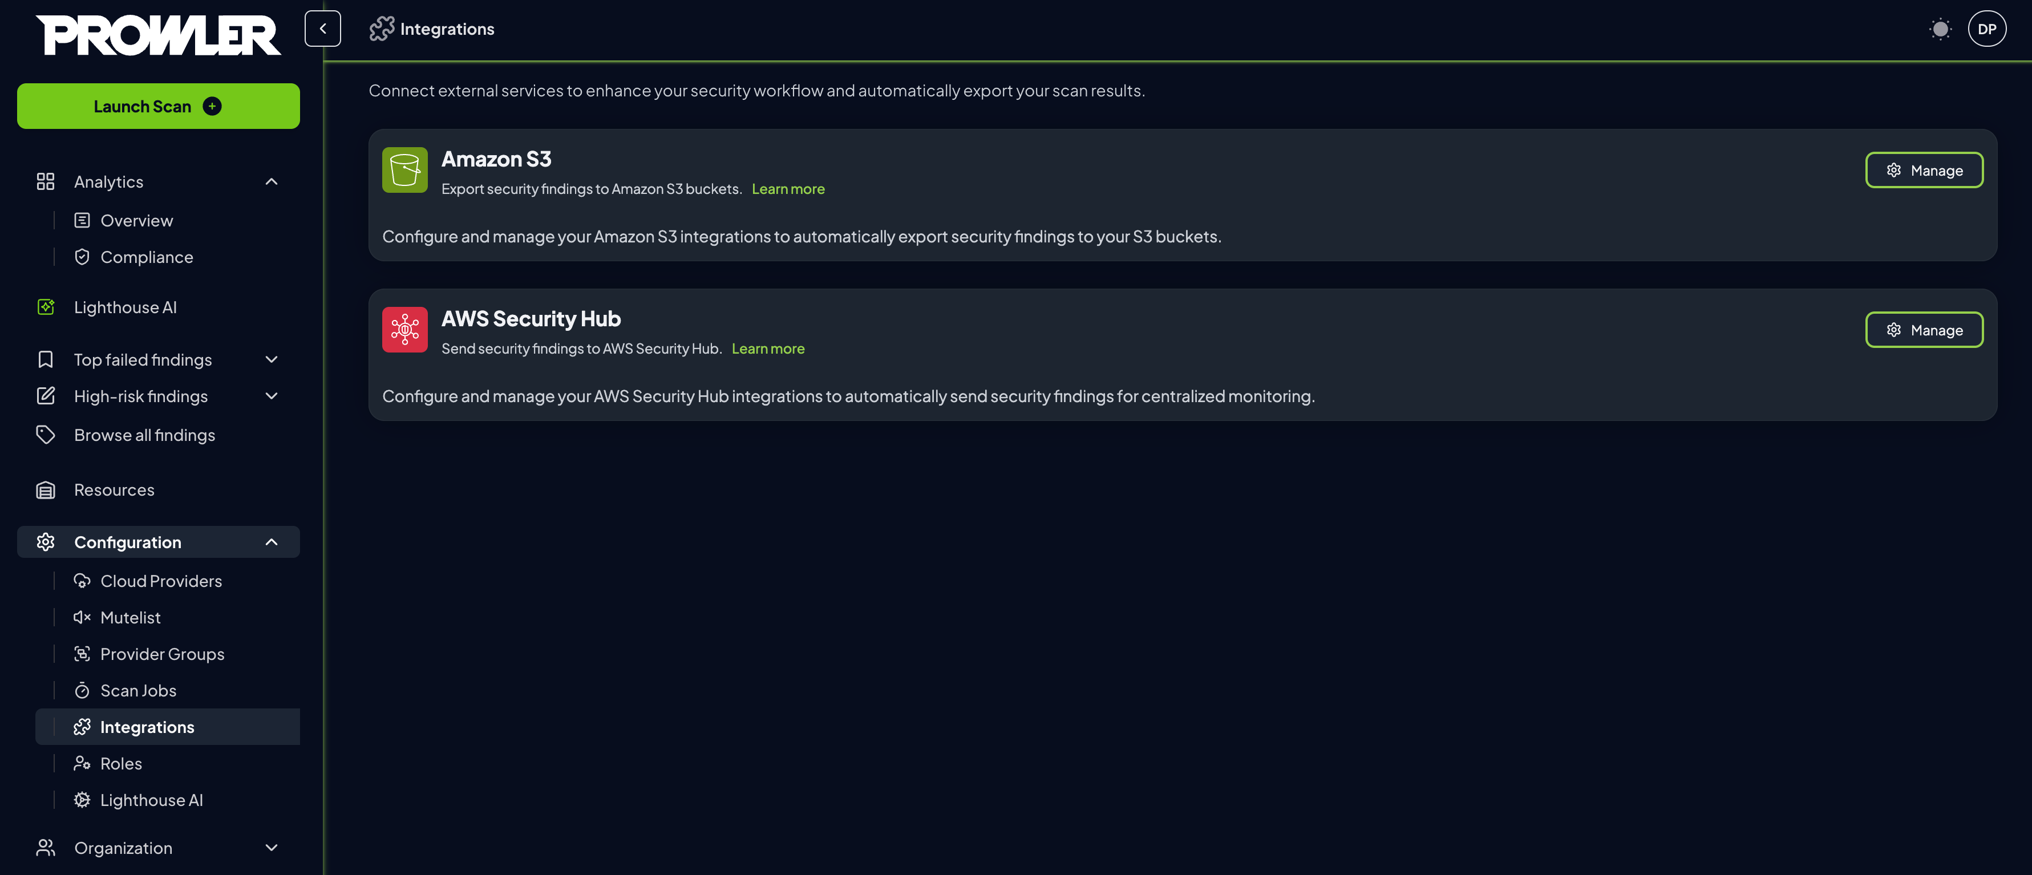
Task: Collapse the sidebar with the back arrow
Action: pos(323,29)
